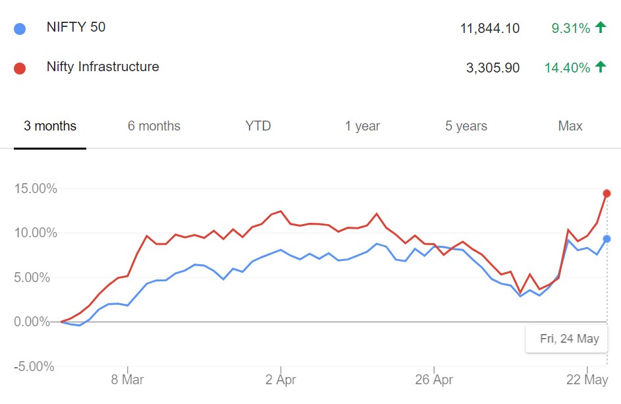Click the red Nifty Infrastructure legend dot
Image resolution: width=621 pixels, height=404 pixels.
pyautogui.click(x=20, y=67)
